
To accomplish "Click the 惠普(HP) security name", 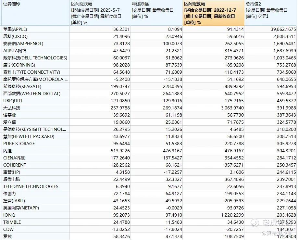I will tap(12, 172).
